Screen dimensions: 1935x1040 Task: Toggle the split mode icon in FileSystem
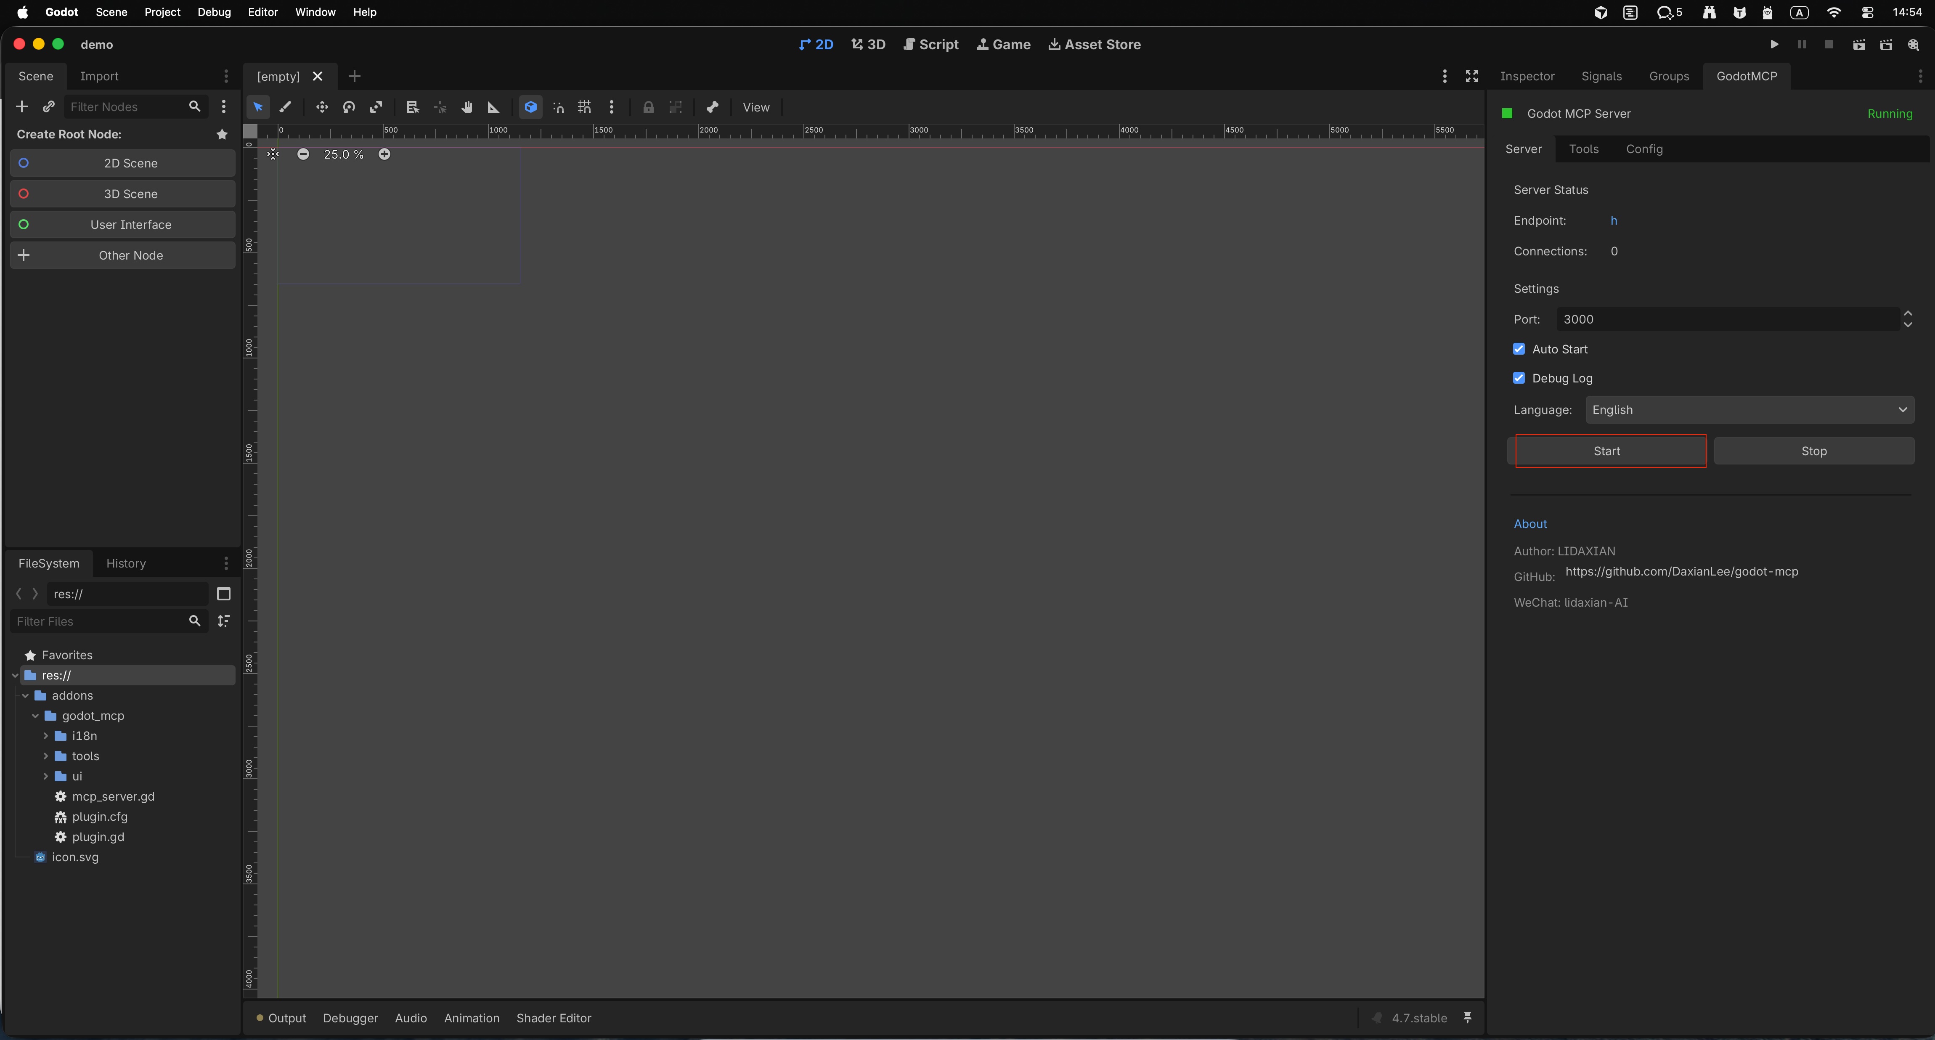click(x=224, y=594)
